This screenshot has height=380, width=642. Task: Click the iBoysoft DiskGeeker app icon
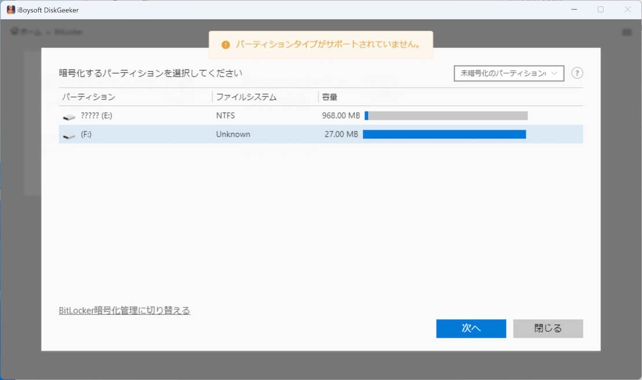pos(10,10)
